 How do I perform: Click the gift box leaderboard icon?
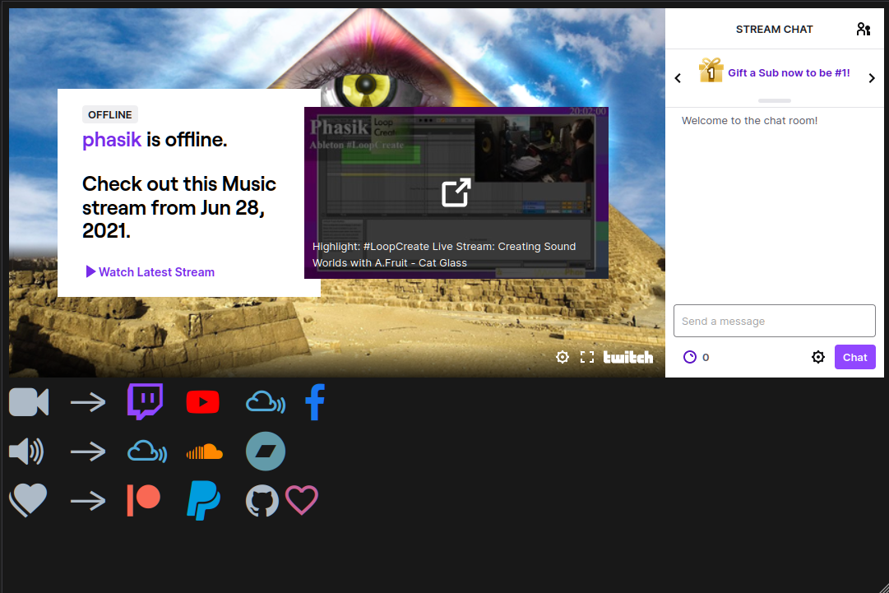711,70
